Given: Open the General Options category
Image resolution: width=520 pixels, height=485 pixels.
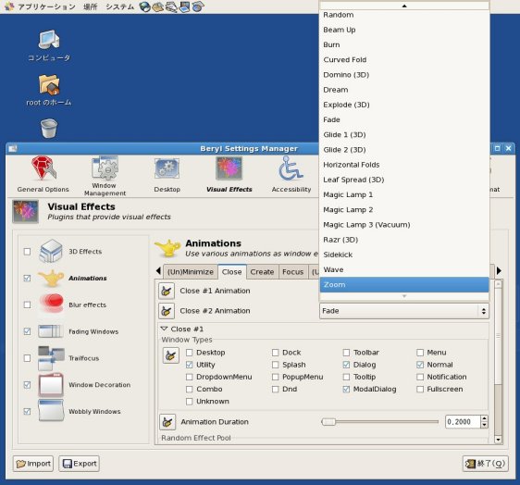Looking at the screenshot, I should [43, 174].
